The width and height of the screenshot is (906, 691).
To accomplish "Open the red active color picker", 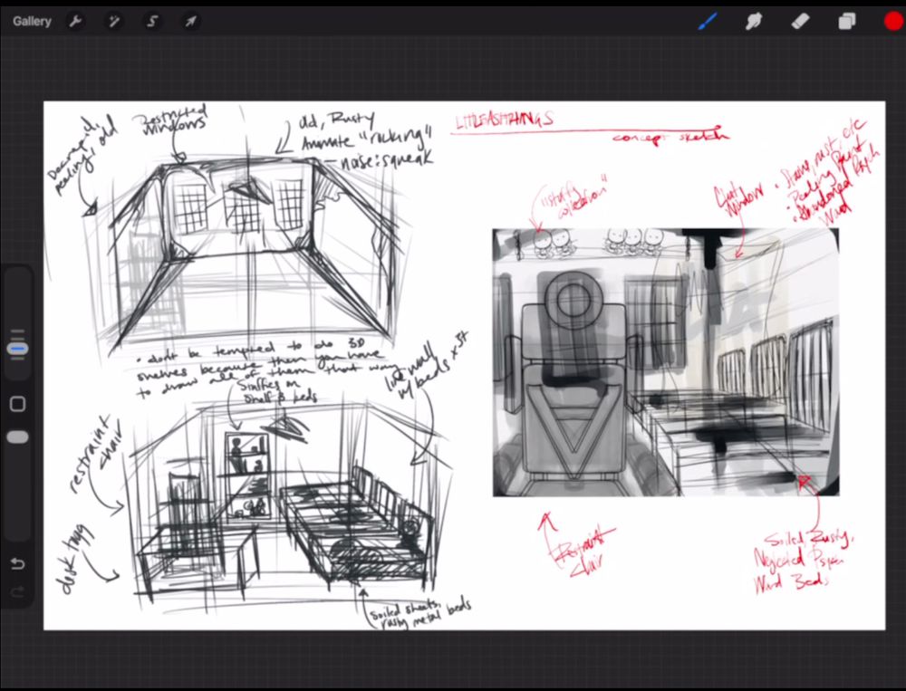I will 893,22.
